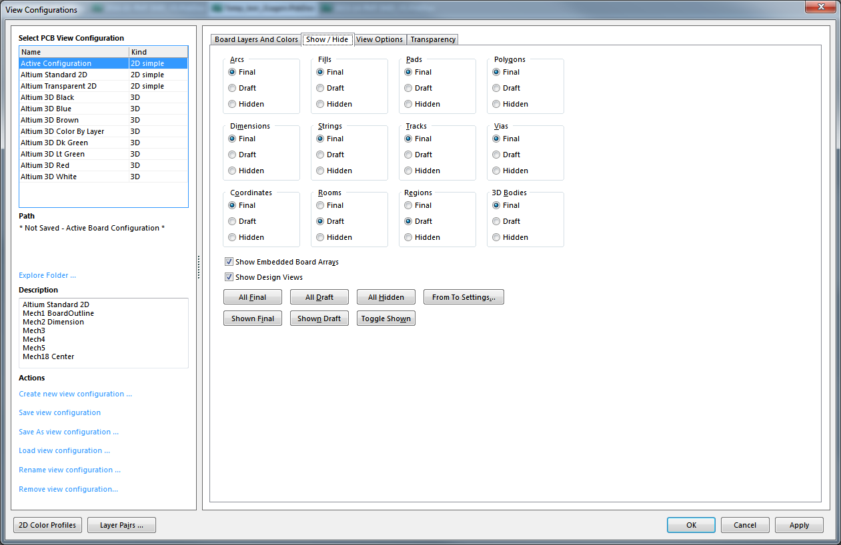Click Mech18 Center in Description box
The image size is (841, 545).
point(49,356)
